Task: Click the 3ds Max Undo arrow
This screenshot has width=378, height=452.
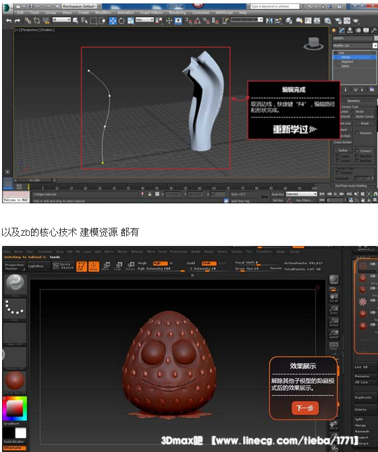Action: click(x=9, y=20)
